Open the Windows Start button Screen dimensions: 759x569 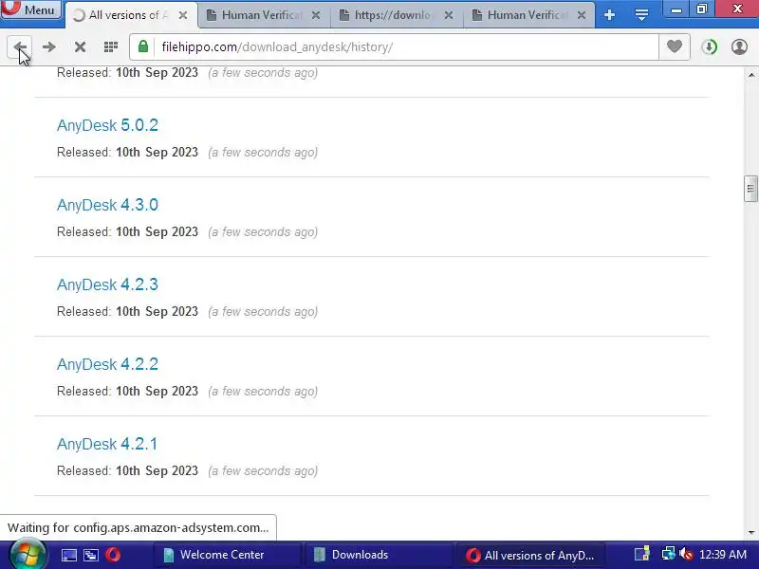28,555
